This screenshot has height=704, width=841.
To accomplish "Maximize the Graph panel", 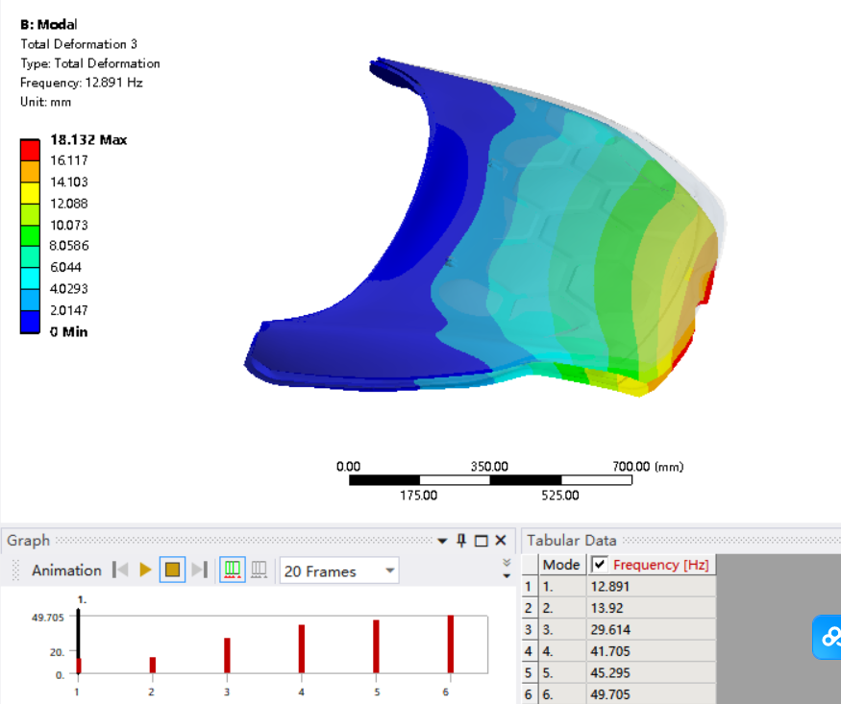I will (482, 541).
